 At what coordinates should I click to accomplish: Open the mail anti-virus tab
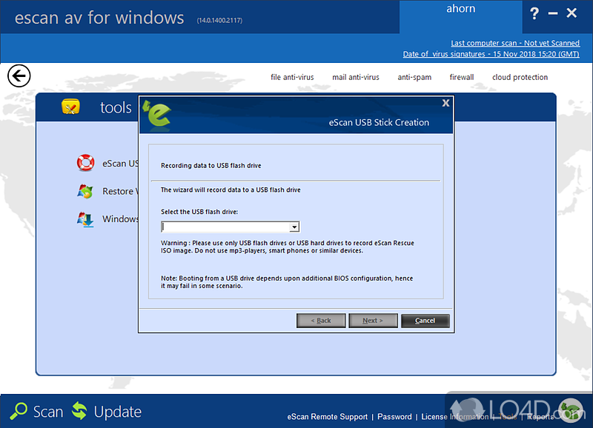356,78
